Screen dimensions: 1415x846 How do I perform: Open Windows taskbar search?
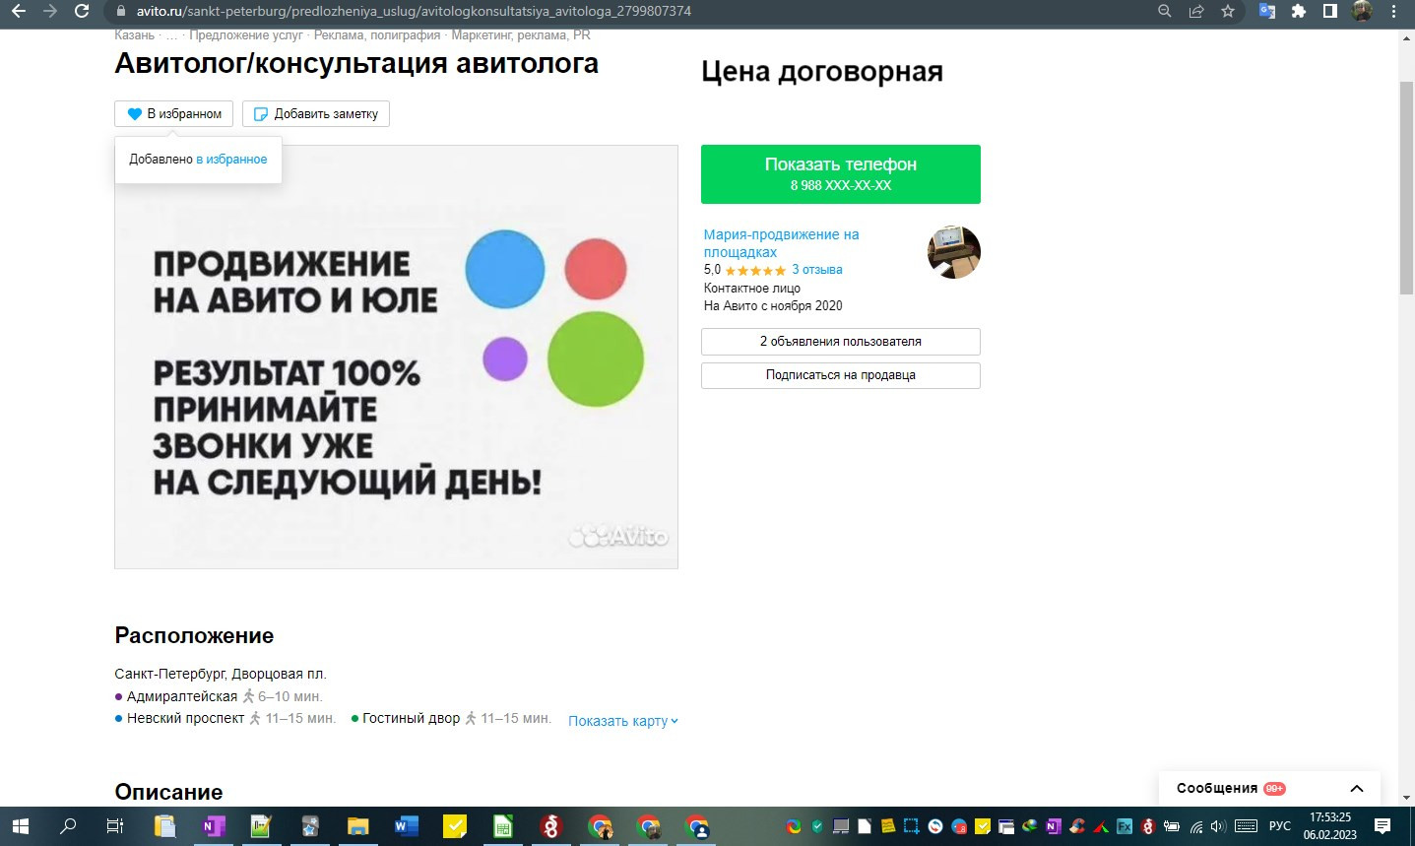coord(68,826)
